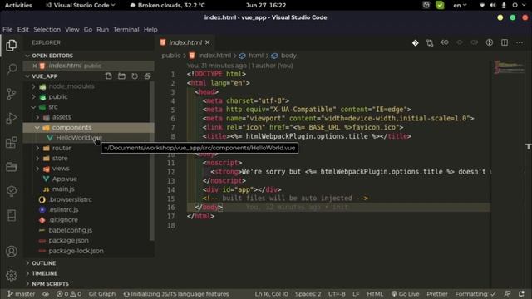Open the Activities overview

(x=18, y=6)
